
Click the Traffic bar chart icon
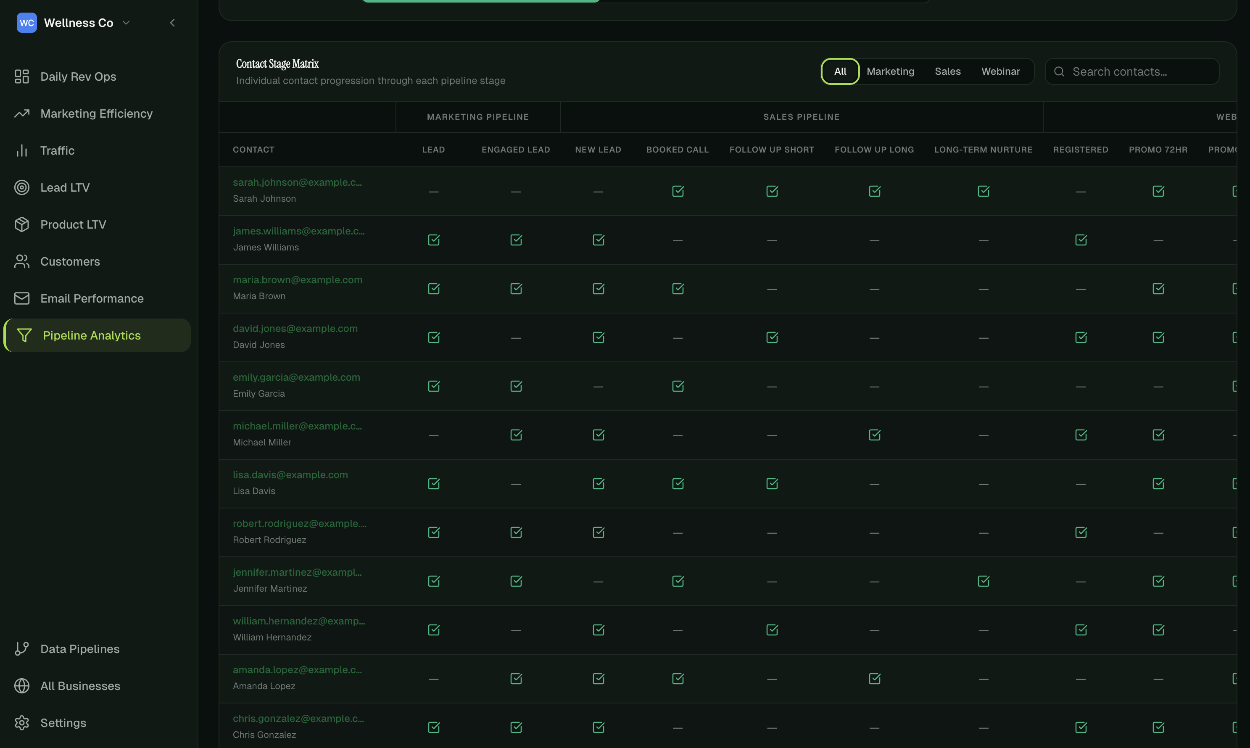point(22,151)
